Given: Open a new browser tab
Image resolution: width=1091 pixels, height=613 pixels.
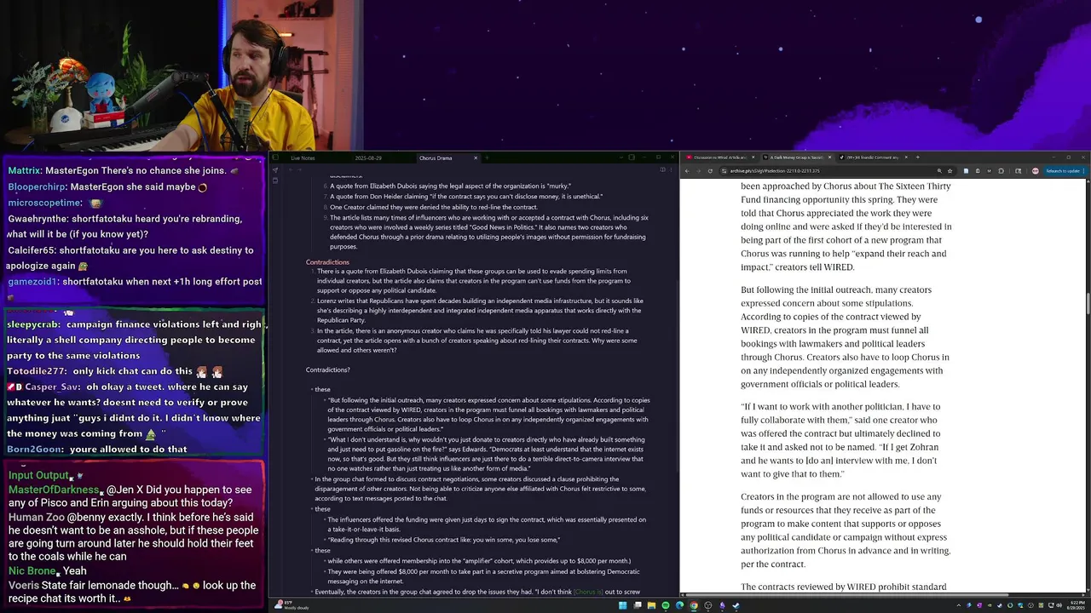Looking at the screenshot, I should [918, 158].
